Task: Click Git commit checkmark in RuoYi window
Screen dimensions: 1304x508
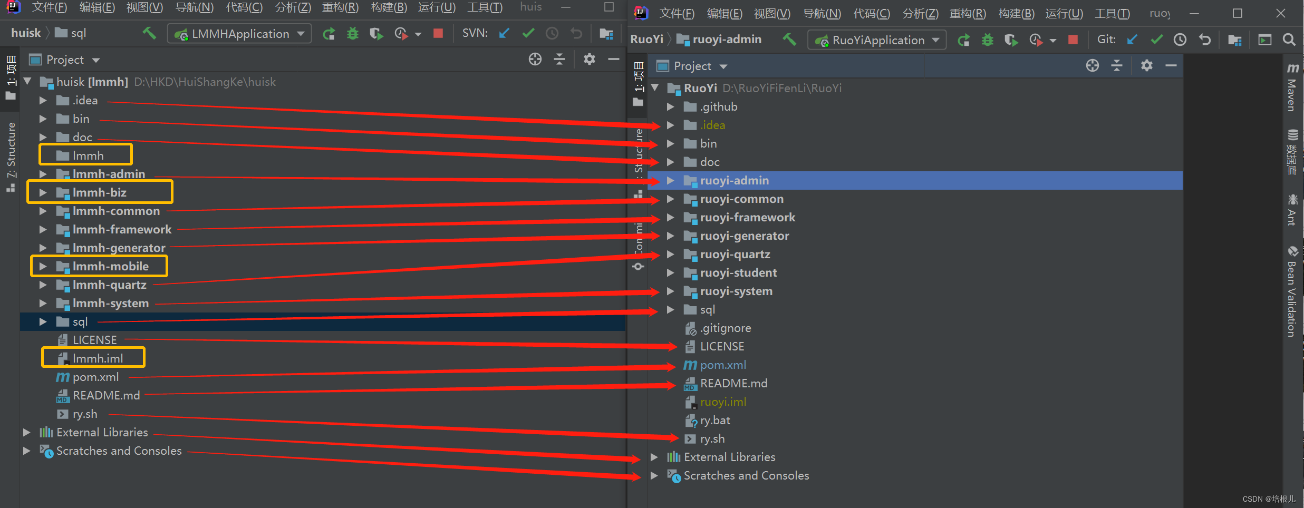Action: 1156,40
